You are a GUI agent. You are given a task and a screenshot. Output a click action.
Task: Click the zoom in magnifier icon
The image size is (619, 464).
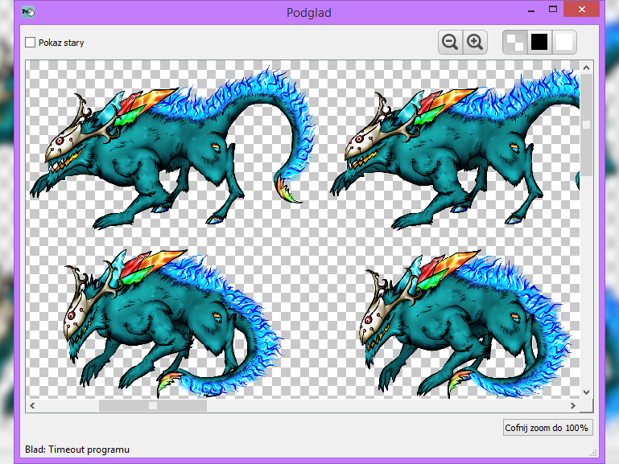[475, 42]
